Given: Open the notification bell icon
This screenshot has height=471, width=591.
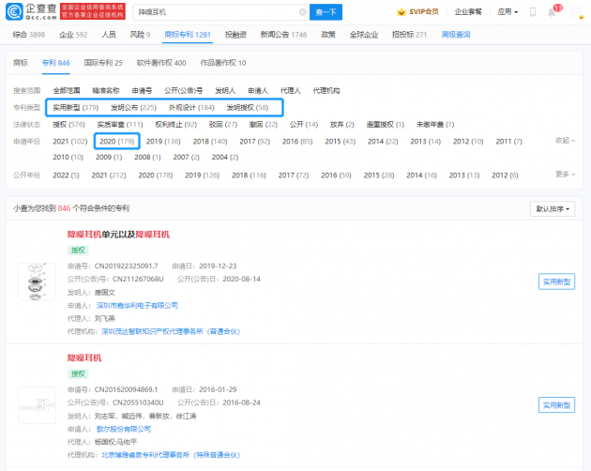Looking at the screenshot, I should pos(552,12).
